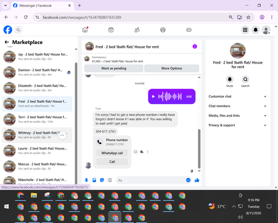278x223 pixels.
Task: Choose a sticker icon
Action: pyautogui.click(x=102, y=180)
